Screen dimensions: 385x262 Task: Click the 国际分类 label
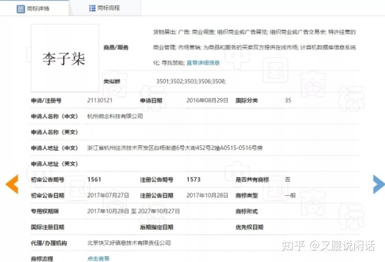pyautogui.click(x=247, y=100)
